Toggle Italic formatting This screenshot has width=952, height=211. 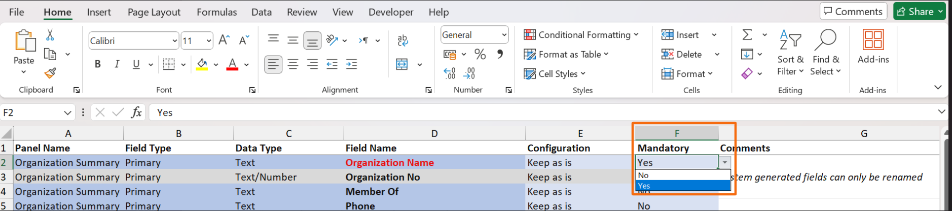point(117,64)
